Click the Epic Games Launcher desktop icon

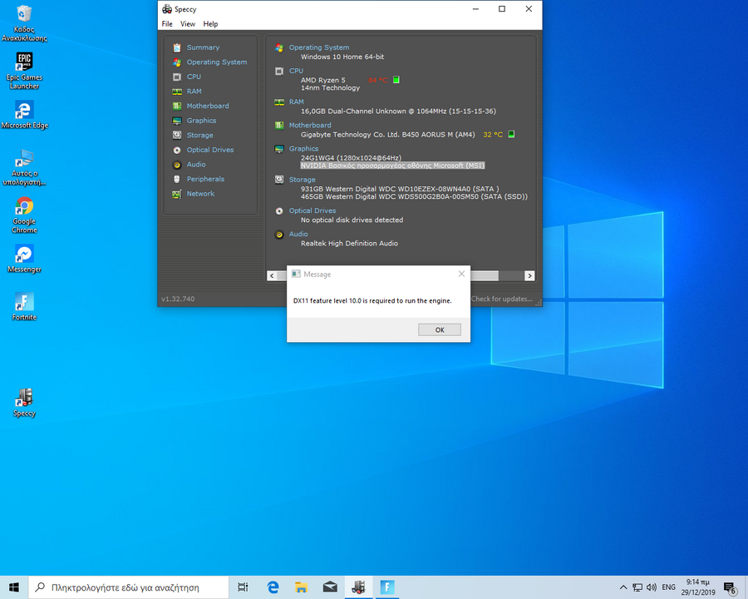24,71
